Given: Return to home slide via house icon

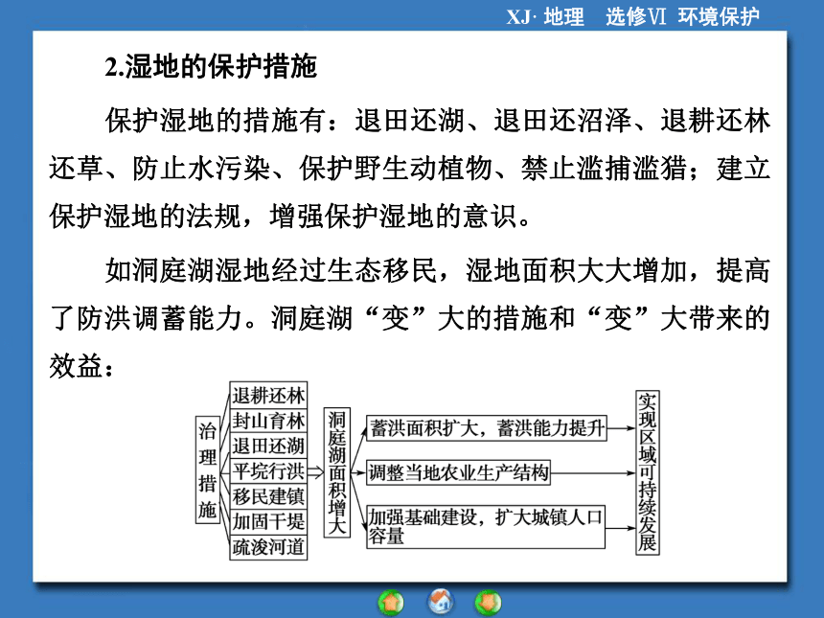Looking at the screenshot, I should (441, 603).
